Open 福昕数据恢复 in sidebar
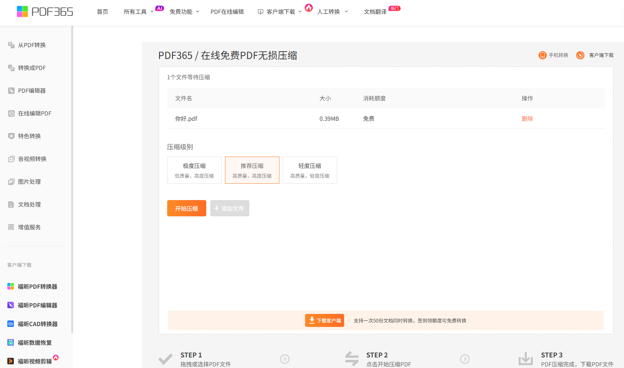This screenshot has width=624, height=368. coord(35,343)
